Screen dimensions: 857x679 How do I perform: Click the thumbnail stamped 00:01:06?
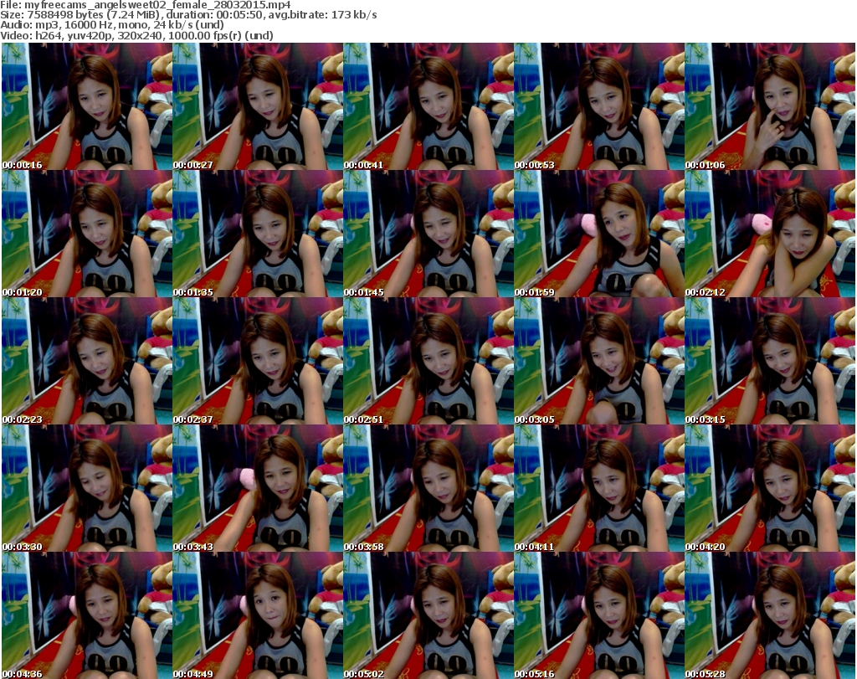tap(770, 106)
